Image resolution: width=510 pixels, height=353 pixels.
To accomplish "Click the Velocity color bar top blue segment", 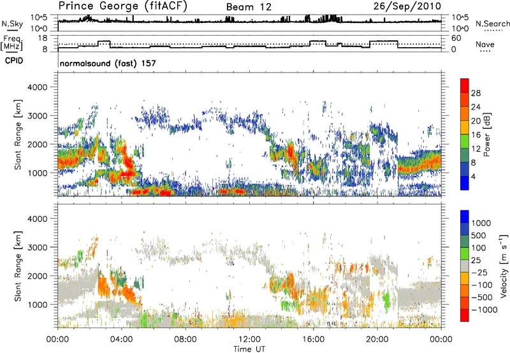I will tap(465, 217).
